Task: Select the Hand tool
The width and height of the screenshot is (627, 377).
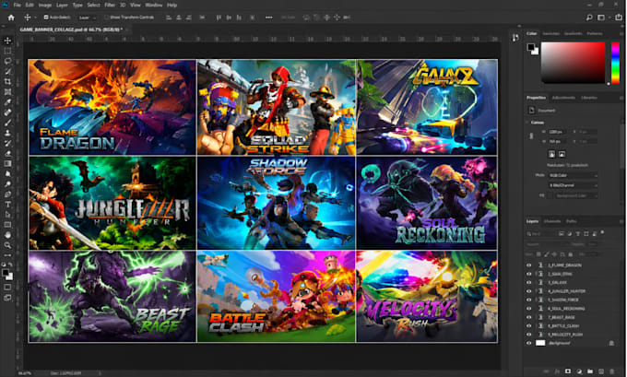Action: pos(7,235)
